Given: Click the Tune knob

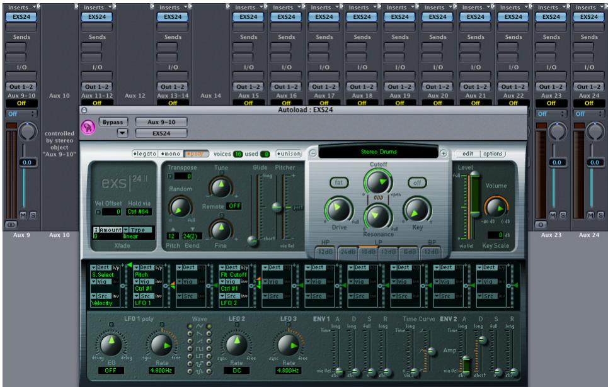Looking at the screenshot, I should (x=221, y=187).
